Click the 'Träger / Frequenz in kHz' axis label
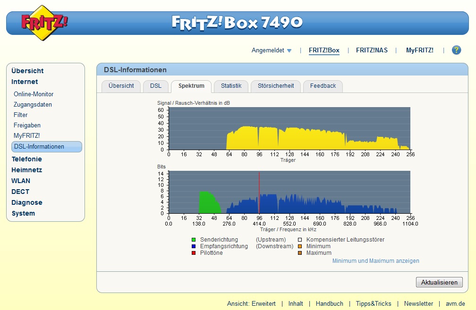The height and width of the screenshot is (310, 476). coord(288,230)
